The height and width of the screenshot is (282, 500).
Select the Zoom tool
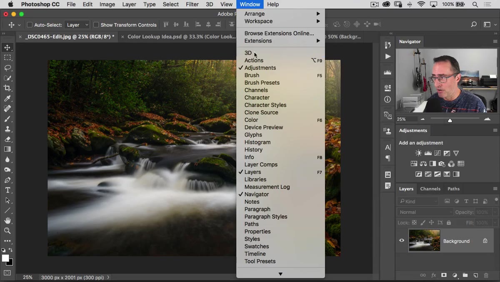coord(7,231)
